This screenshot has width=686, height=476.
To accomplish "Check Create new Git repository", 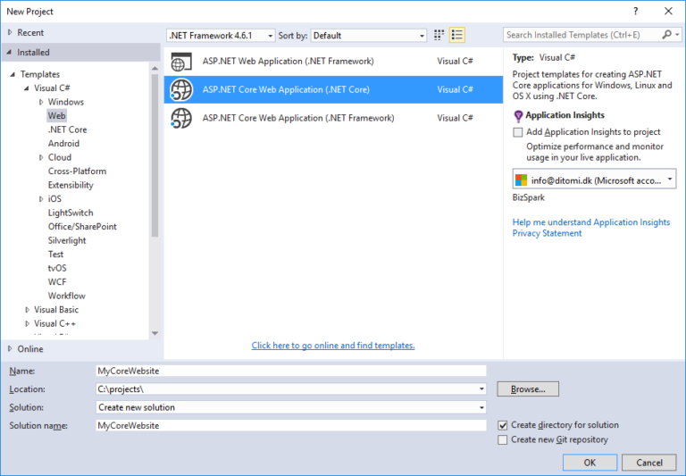I will click(503, 439).
